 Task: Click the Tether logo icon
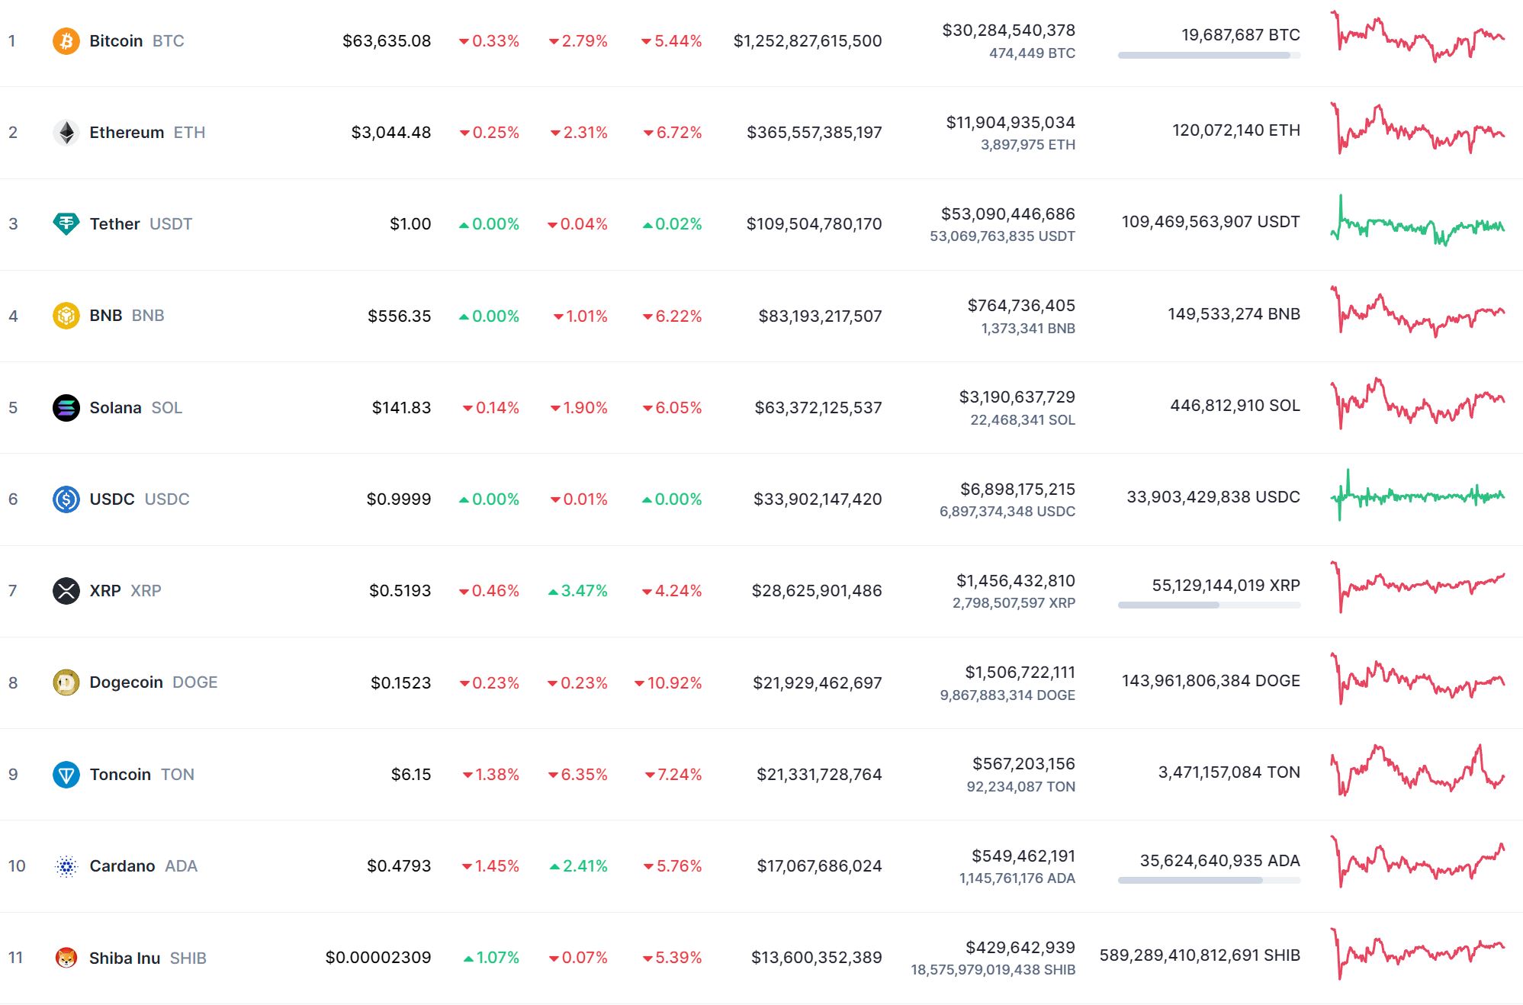coord(66,224)
